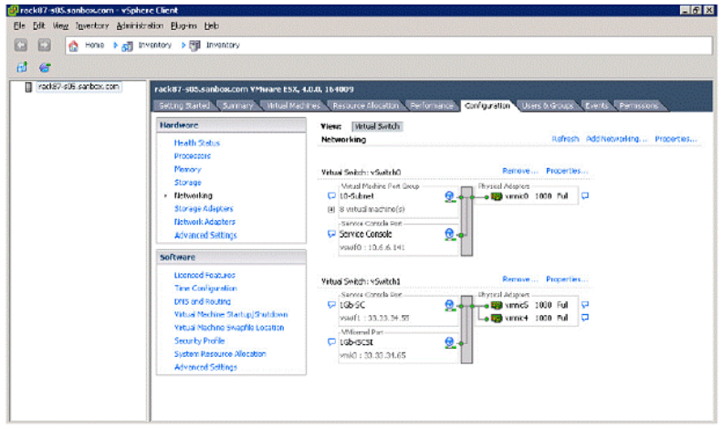Click the forward navigation arrow button
Image resolution: width=723 pixels, height=430 pixels.
point(44,46)
